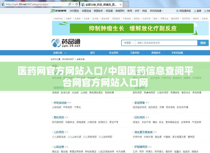
Task: Open 疾病百科 top link
Action: tap(120, 11)
